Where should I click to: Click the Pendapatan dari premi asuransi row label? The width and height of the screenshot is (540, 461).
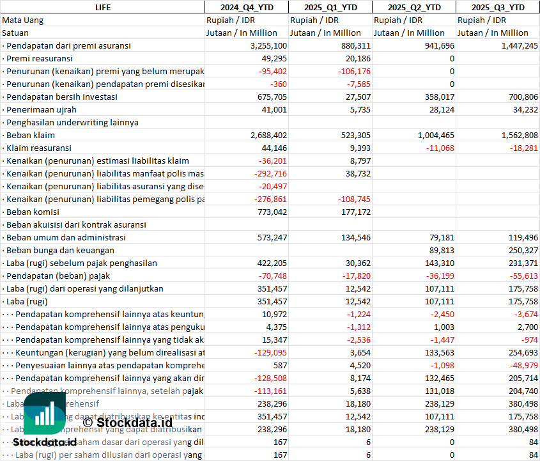coord(68,45)
